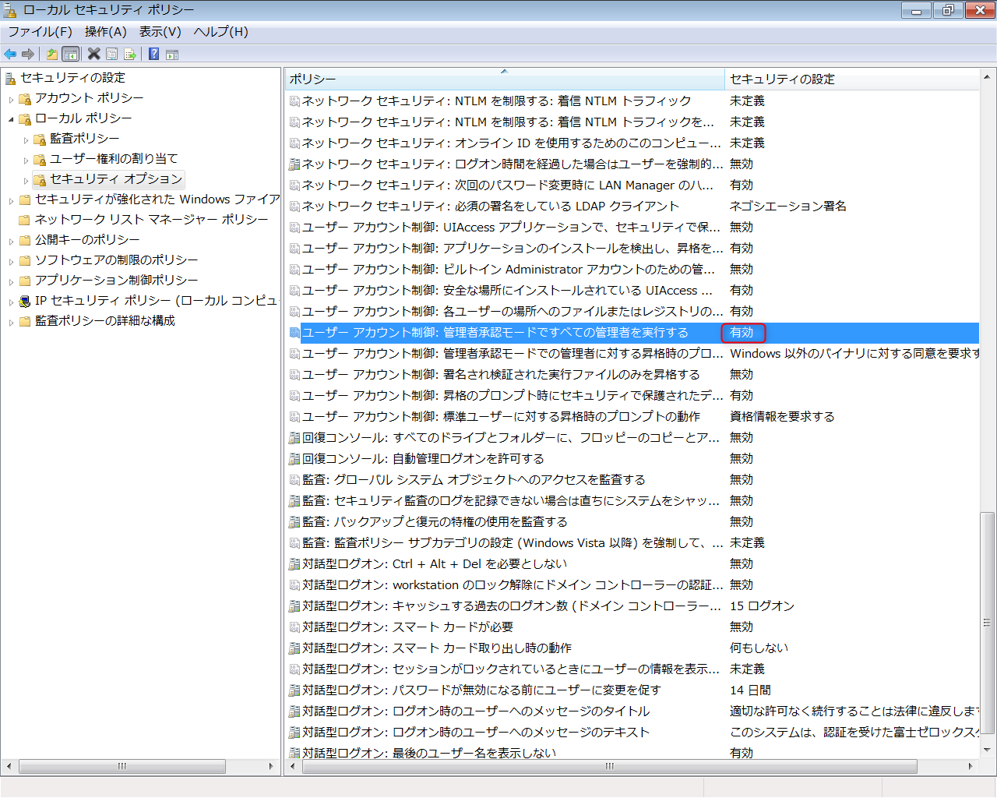Screen dimensions: 997x798
Task: Toggle the action pane display icon
Action: [171, 54]
